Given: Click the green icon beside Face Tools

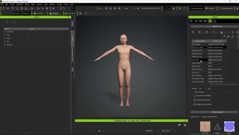Looking at the screenshot, I should (80, 13).
